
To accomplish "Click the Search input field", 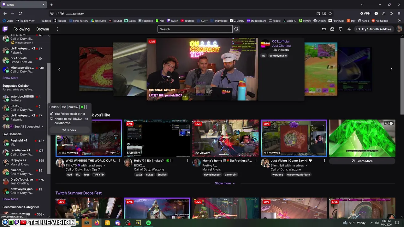I will [195, 29].
